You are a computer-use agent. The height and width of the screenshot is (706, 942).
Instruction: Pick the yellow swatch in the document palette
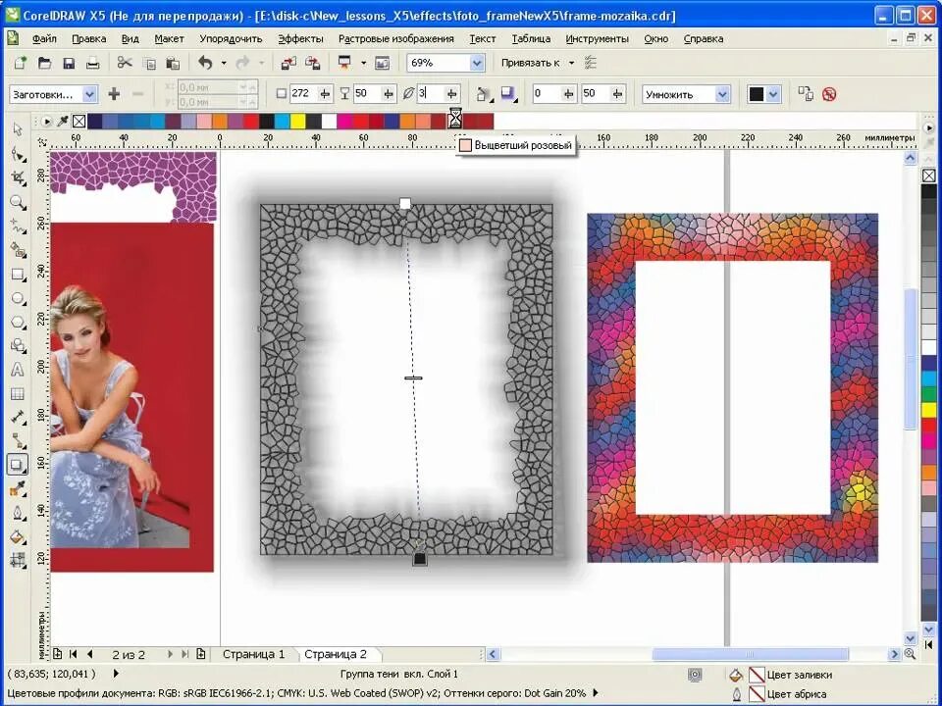coord(298,122)
